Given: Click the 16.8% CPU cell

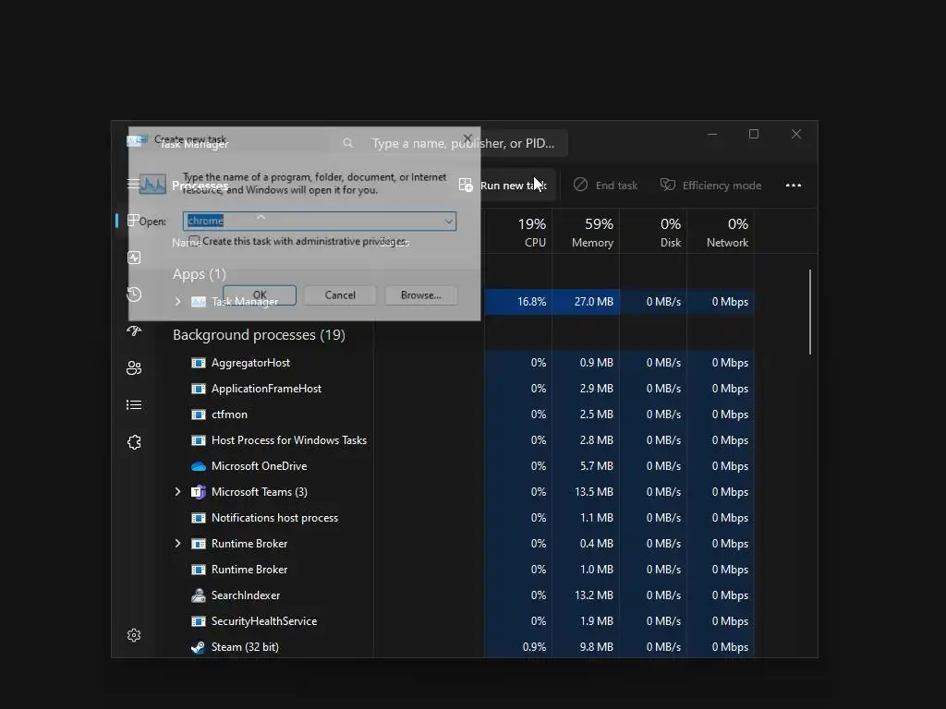Looking at the screenshot, I should point(519,302).
